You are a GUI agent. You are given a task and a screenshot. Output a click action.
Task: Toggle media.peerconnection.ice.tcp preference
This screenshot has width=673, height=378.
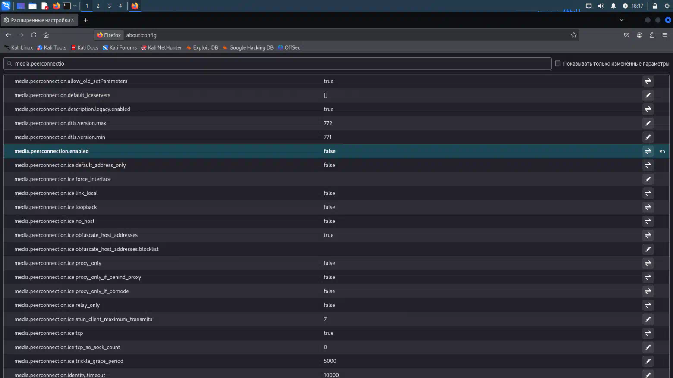648,333
